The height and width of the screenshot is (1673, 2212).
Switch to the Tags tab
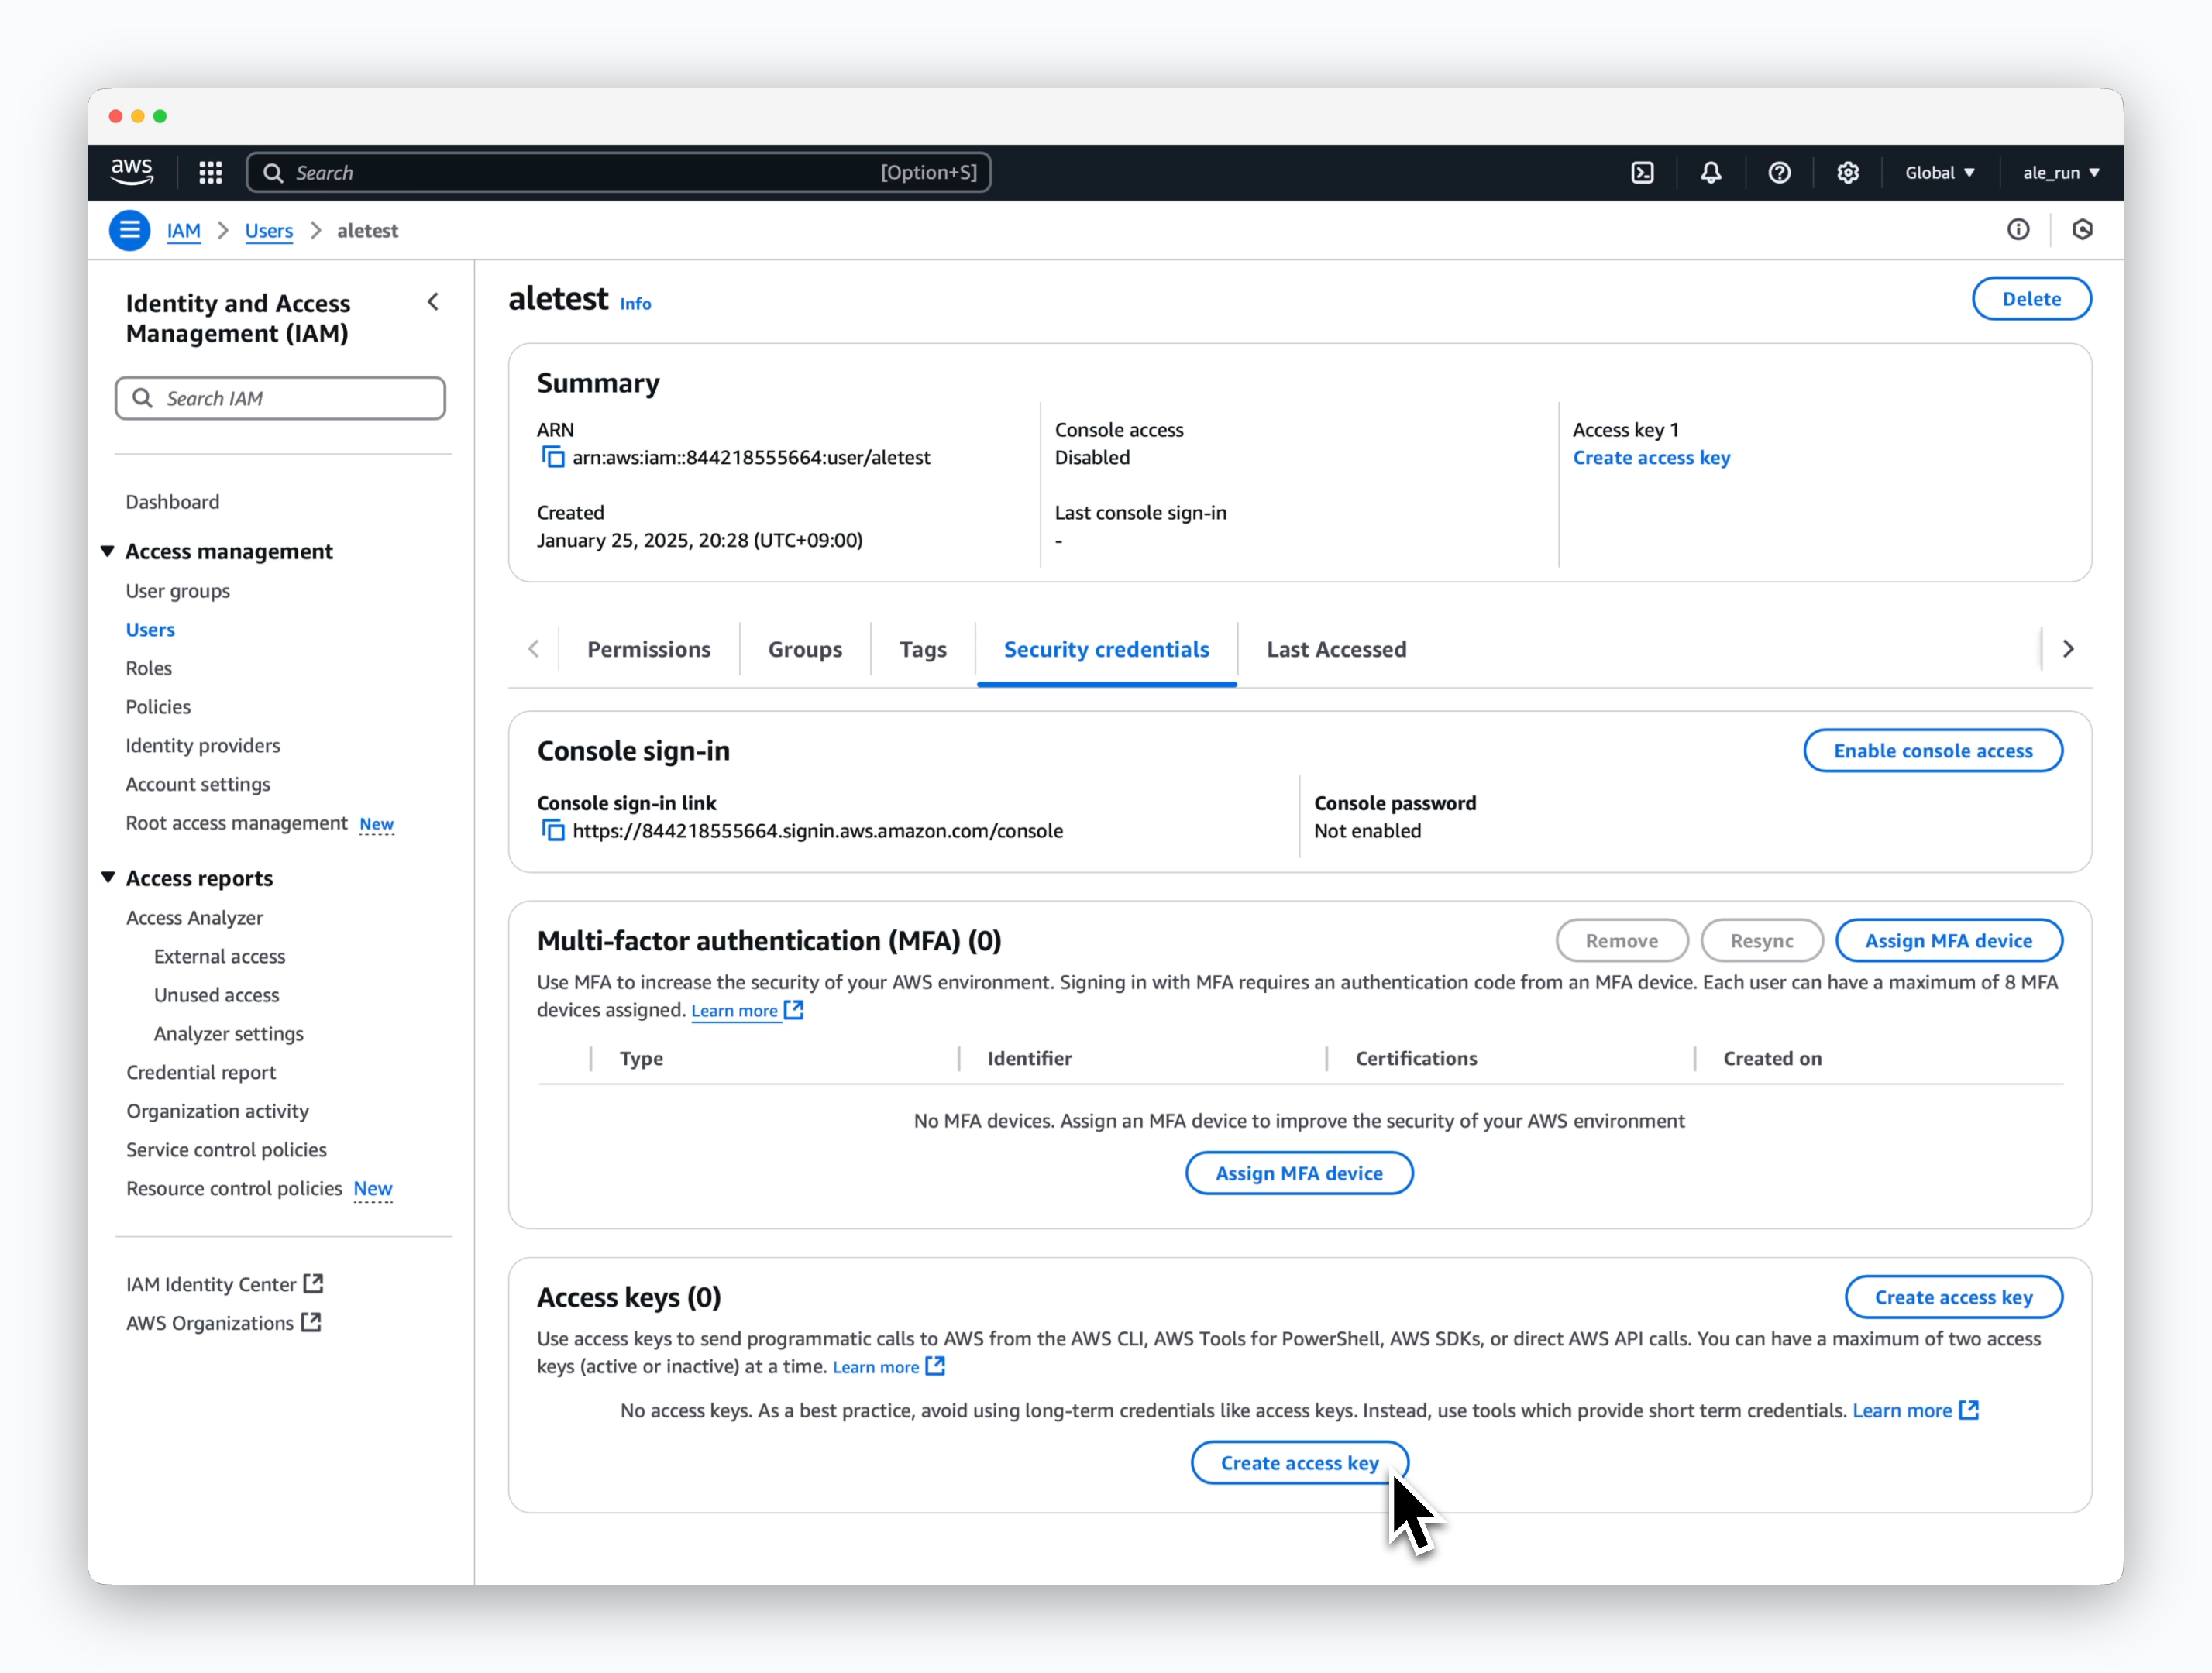coord(923,650)
